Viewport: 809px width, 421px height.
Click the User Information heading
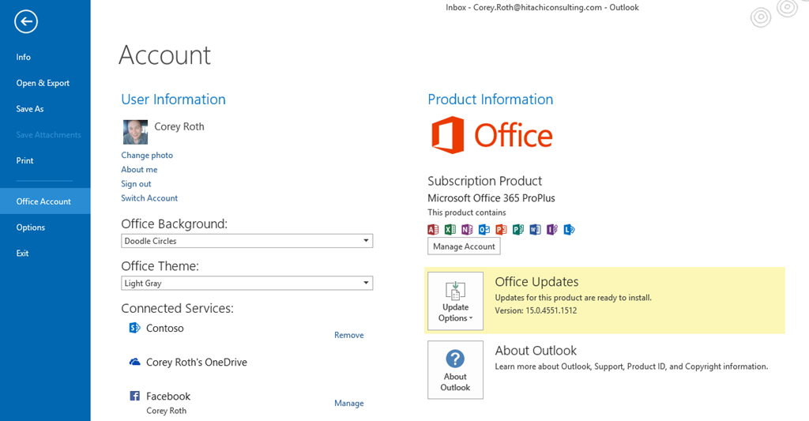click(x=173, y=99)
